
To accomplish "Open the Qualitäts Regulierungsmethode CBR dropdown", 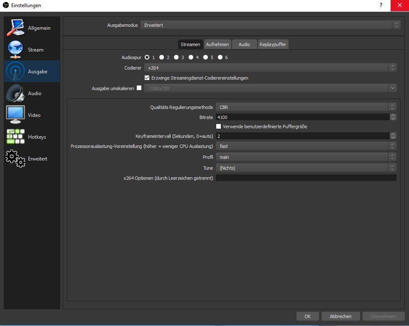I will pos(306,107).
